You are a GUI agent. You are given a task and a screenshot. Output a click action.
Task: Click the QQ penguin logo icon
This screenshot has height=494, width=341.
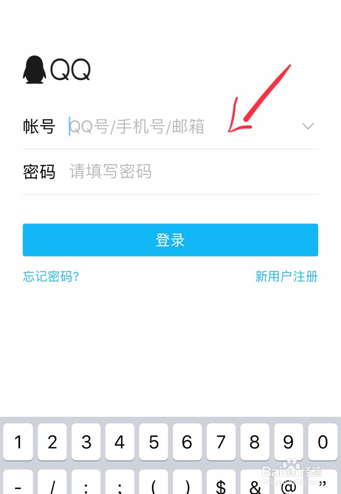pos(34,70)
